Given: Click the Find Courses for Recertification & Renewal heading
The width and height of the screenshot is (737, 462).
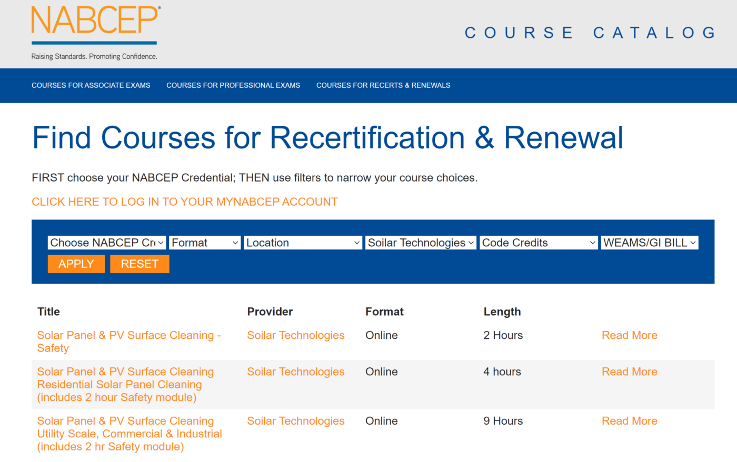Looking at the screenshot, I should pos(327,138).
